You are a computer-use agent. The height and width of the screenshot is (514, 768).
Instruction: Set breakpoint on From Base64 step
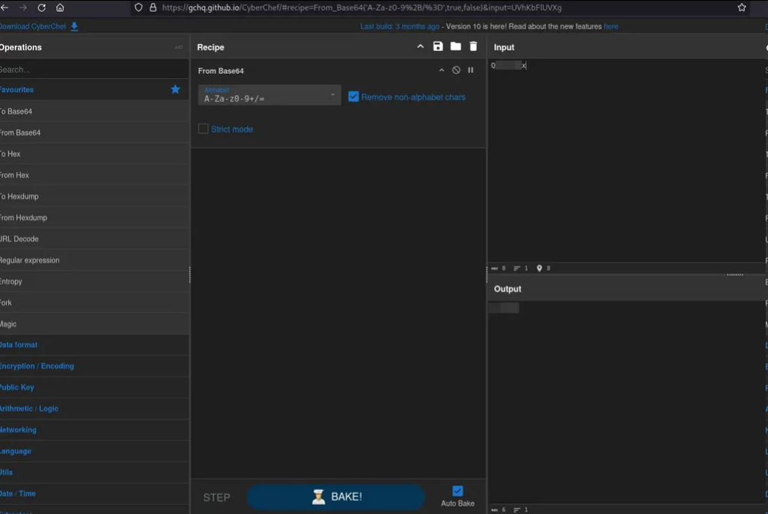pos(471,70)
